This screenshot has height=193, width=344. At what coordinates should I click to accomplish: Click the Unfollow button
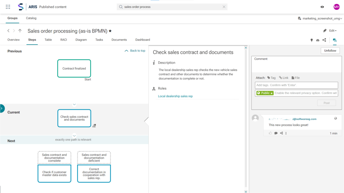tap(330, 50)
